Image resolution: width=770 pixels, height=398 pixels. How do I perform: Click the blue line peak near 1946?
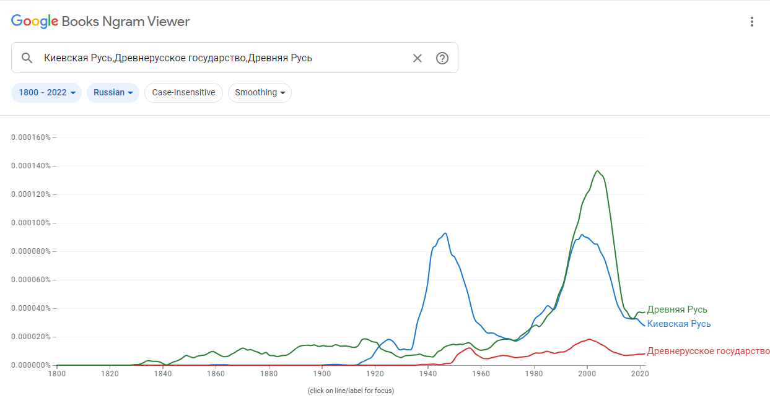(445, 233)
